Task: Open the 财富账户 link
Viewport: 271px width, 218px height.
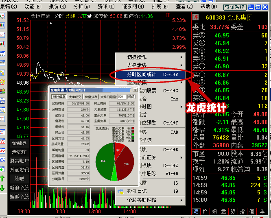Action: pyautogui.click(x=20, y=161)
